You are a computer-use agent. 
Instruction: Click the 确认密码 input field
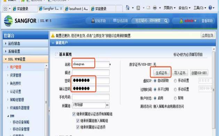[91, 89]
